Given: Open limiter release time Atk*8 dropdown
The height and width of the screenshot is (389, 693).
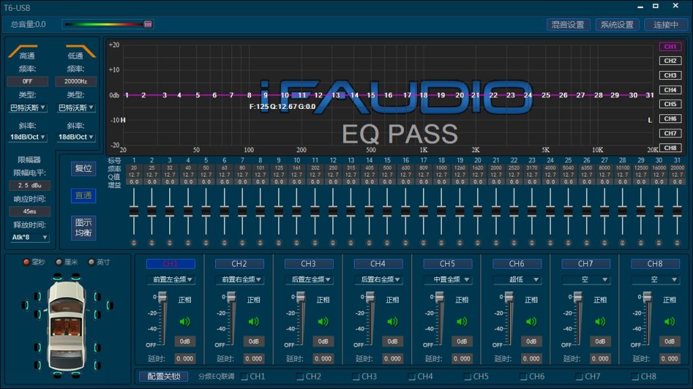Looking at the screenshot, I should pos(29,237).
